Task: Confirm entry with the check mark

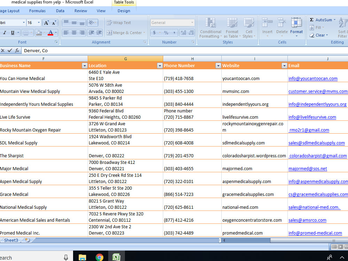Action: click(x=9, y=50)
